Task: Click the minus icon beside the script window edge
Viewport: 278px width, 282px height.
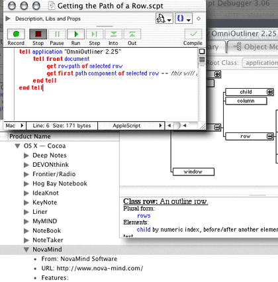Action: 217,127
